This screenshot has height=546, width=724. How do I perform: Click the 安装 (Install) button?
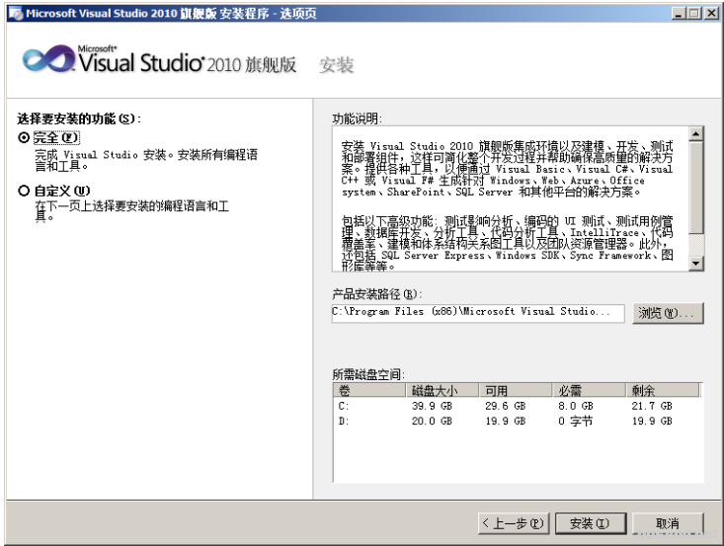[590, 523]
